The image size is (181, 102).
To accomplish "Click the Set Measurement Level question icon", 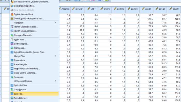I will click(x=12, y=2).
